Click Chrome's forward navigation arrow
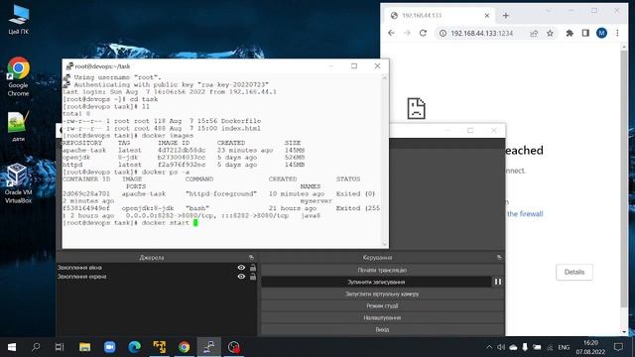The image size is (635, 357). click(407, 33)
